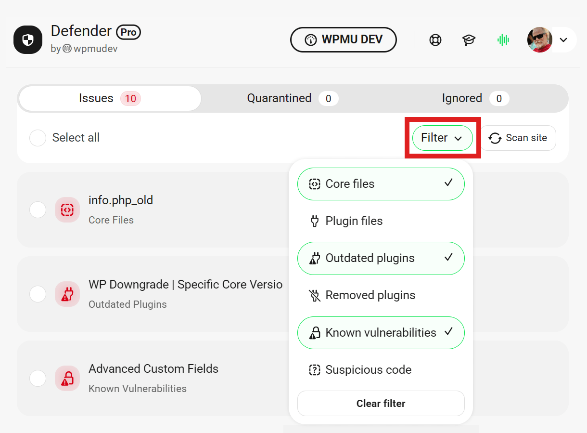
Task: Click the Defender shield logo icon
Action: (x=28, y=39)
